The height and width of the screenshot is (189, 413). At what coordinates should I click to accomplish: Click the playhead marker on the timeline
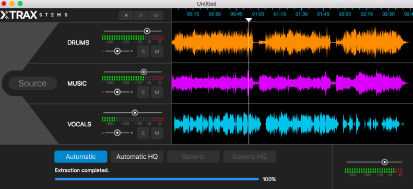click(x=249, y=20)
